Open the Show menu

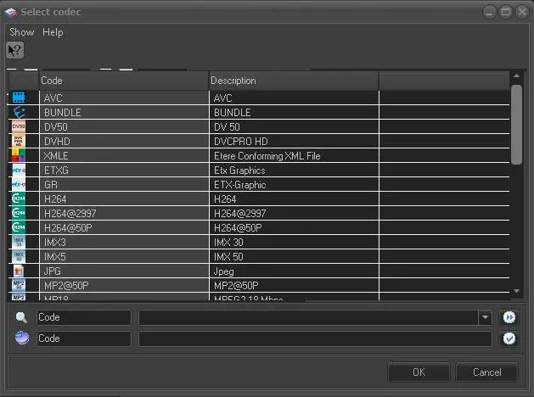coord(22,32)
